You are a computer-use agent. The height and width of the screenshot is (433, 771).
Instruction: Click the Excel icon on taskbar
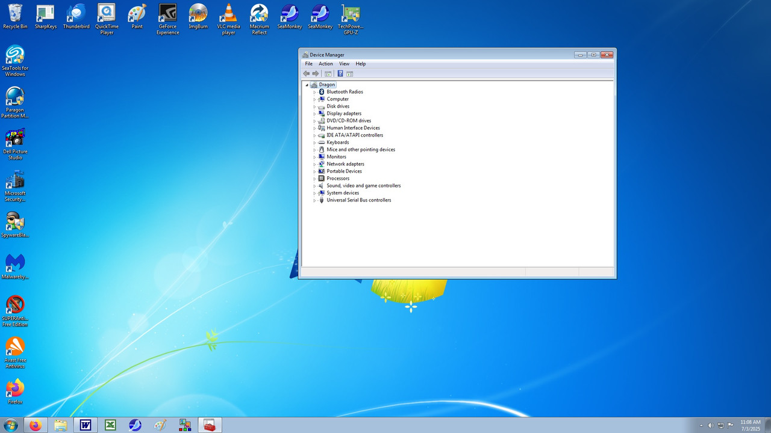[110, 425]
